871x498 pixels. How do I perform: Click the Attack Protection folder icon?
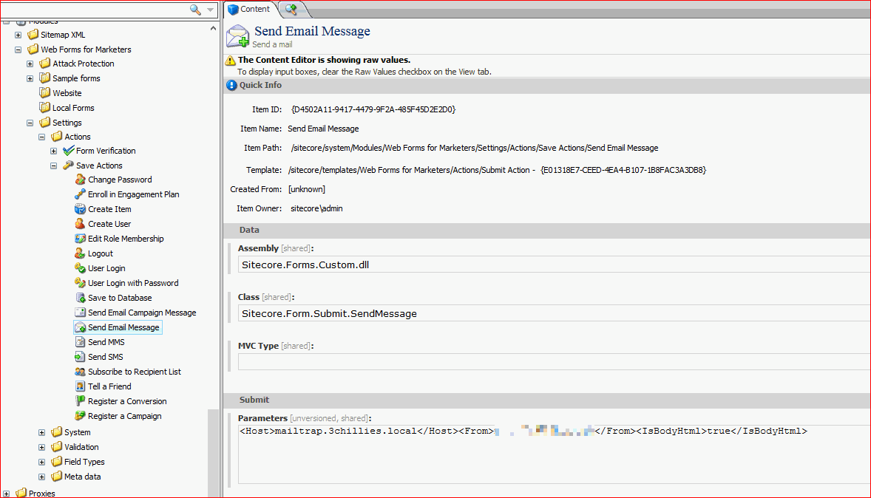(45, 64)
